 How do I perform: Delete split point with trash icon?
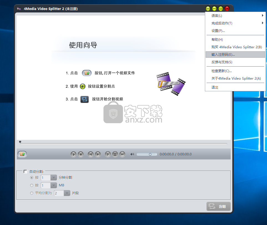115,154
